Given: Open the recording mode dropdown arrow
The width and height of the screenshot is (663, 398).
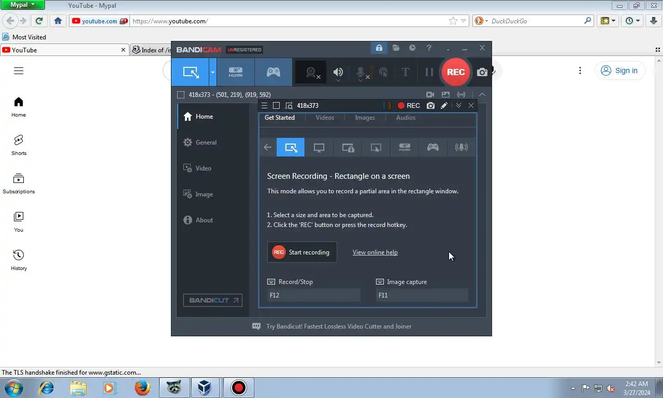Looking at the screenshot, I should [212, 72].
